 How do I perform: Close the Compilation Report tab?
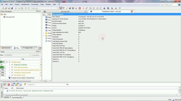132,12
